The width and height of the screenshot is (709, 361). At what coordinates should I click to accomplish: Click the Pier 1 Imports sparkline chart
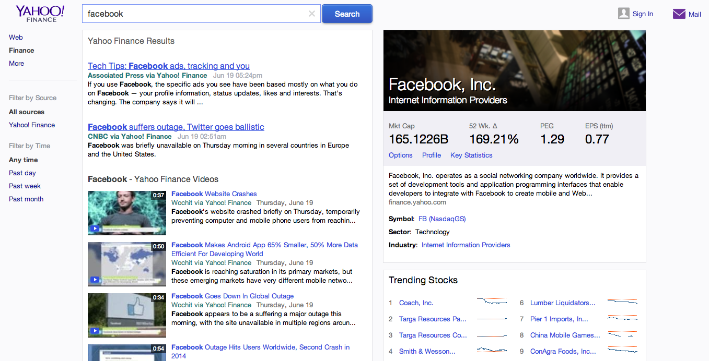[622, 317]
